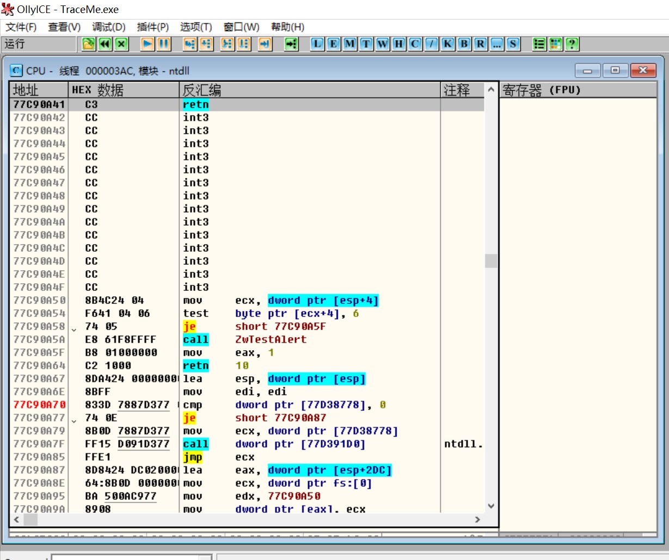Open the 调试(D) debug menu

click(108, 27)
